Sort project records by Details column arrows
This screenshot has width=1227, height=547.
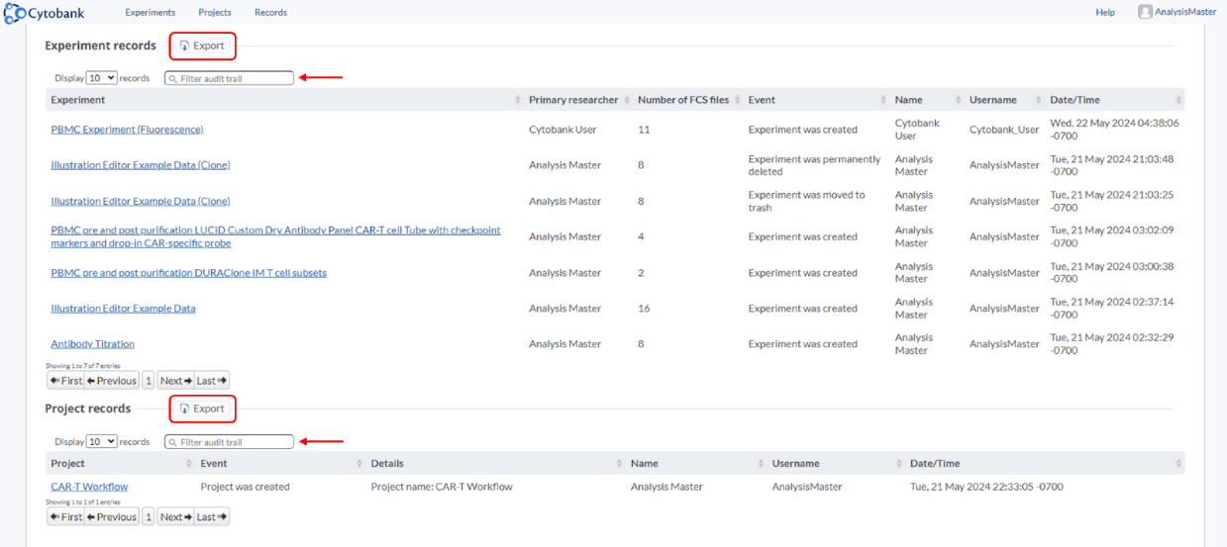(x=620, y=464)
